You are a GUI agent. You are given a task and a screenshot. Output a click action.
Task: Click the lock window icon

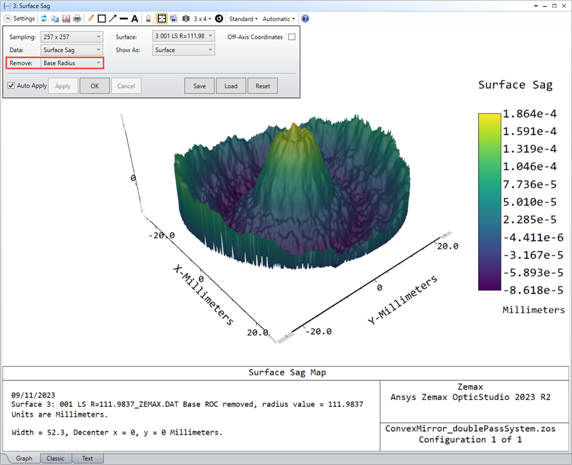pos(148,19)
